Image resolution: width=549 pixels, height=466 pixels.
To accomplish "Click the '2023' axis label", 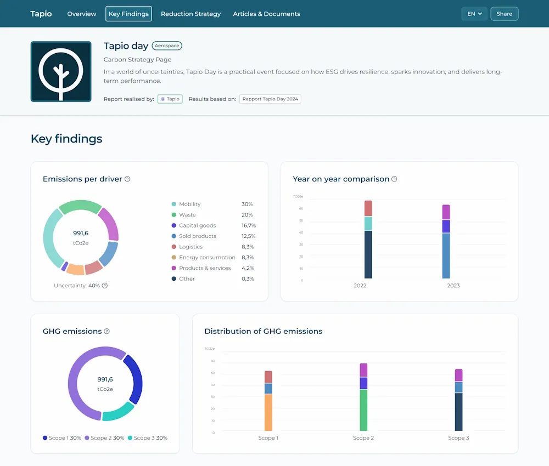I will 453,286.
